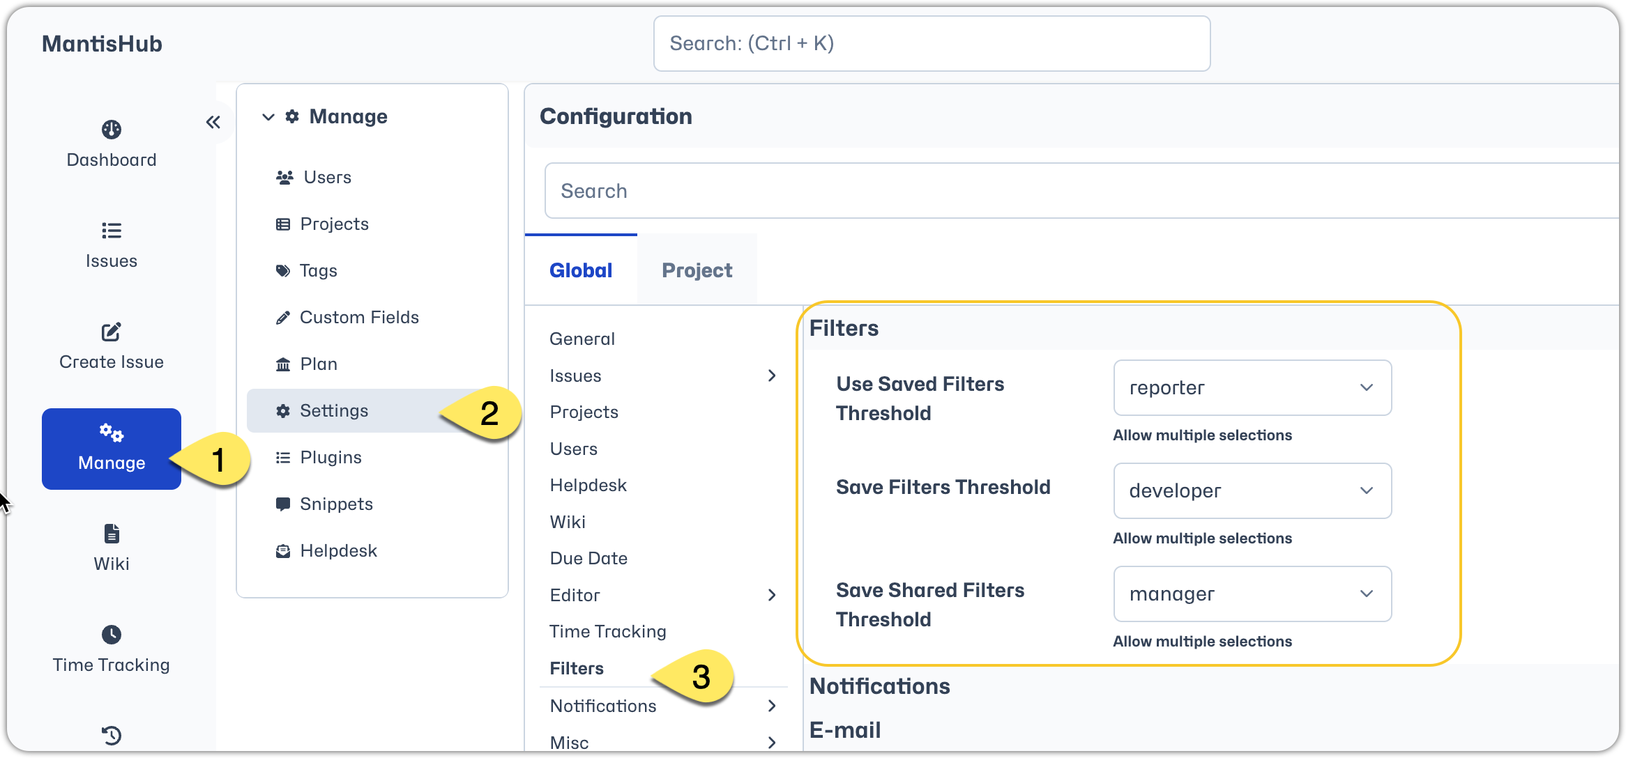Click the Settings gear icon
This screenshot has width=1626, height=758.
pyautogui.click(x=283, y=411)
